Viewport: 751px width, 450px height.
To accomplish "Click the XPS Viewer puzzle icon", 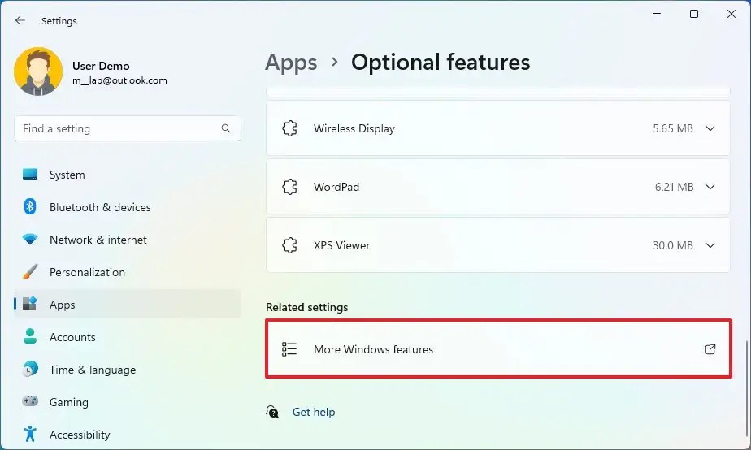I will point(290,245).
